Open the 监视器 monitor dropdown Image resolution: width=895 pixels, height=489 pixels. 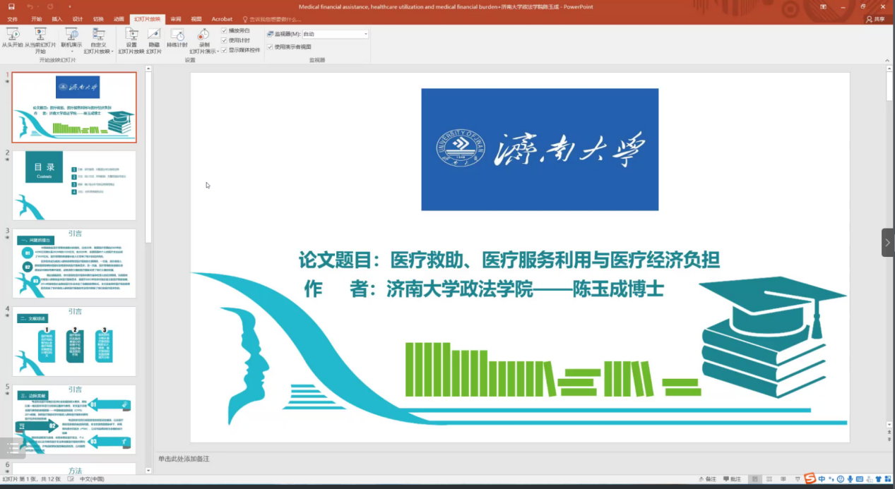click(x=365, y=34)
